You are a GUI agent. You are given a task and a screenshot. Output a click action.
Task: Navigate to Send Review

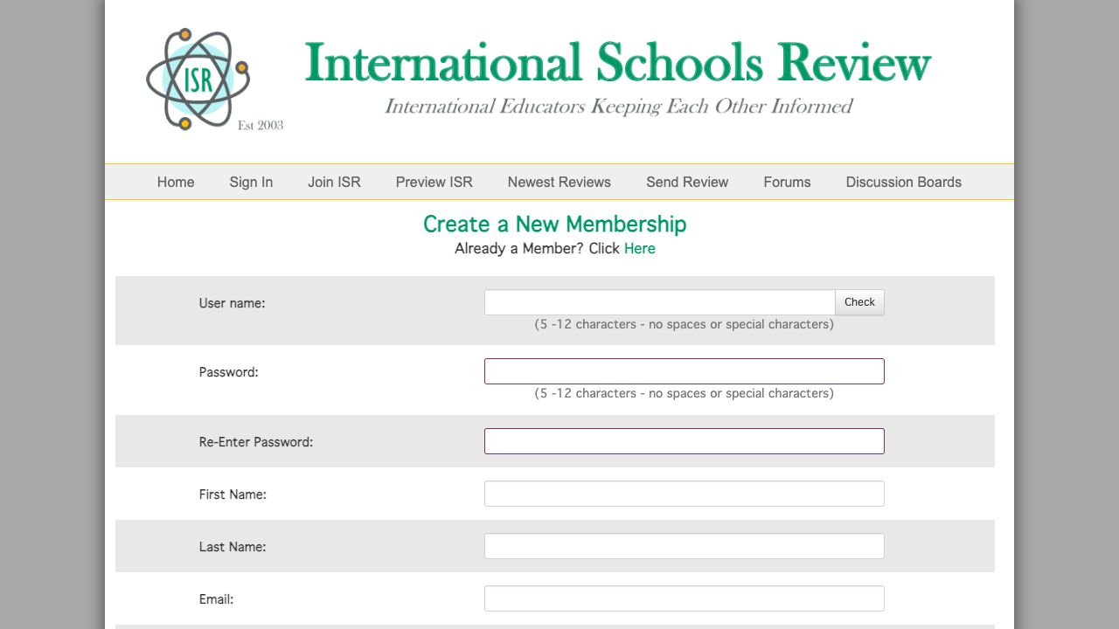[x=686, y=182]
